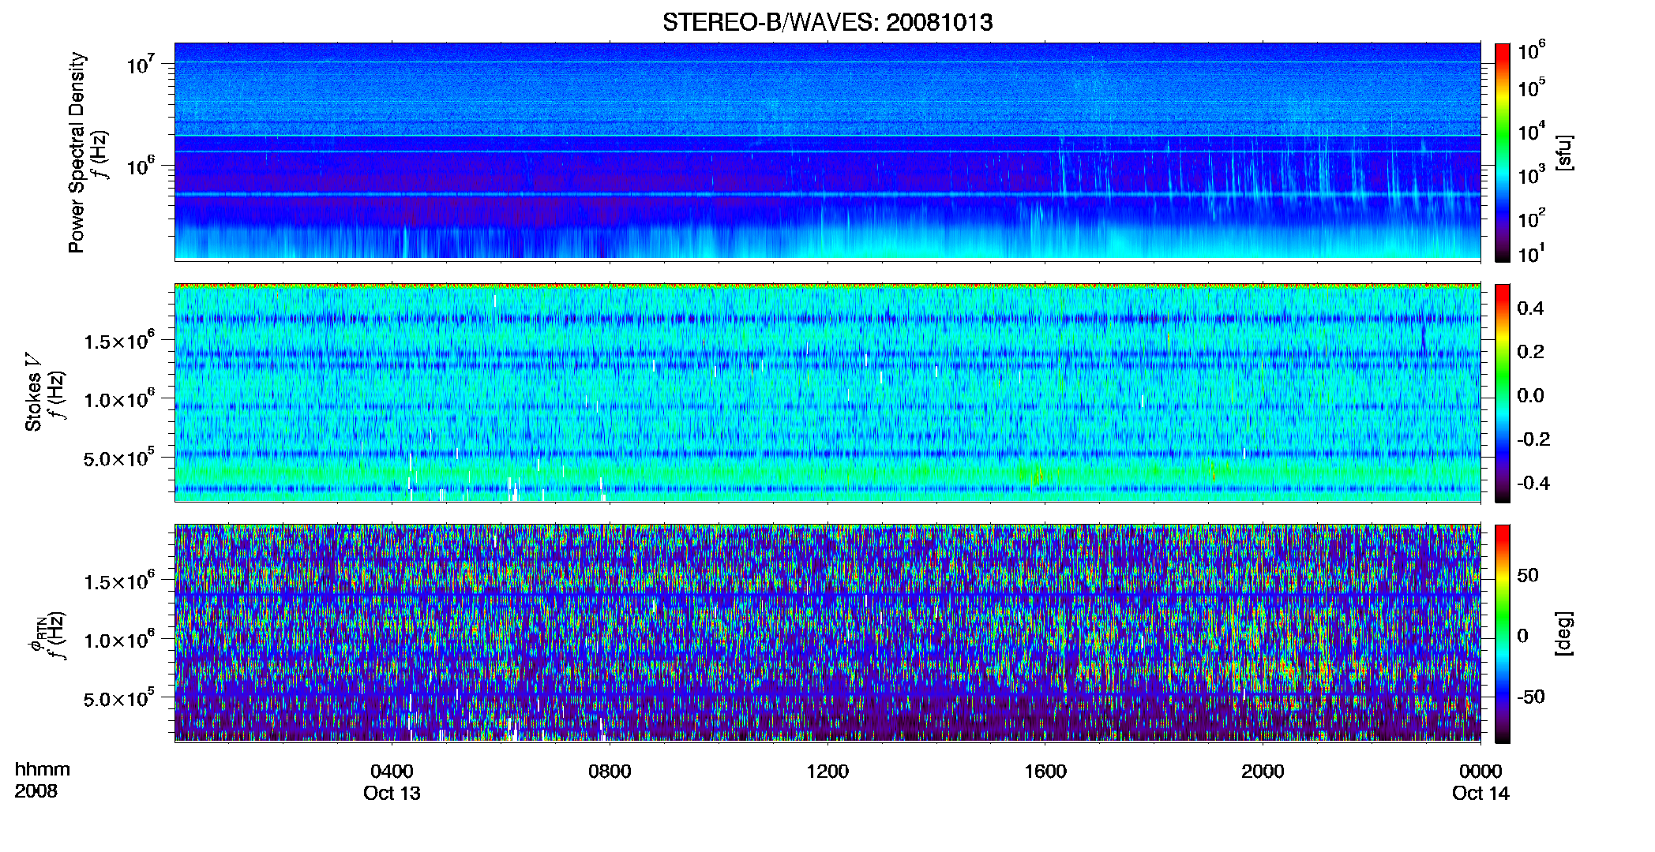Select the 10^6 label beside the top color bar

(x=1531, y=50)
